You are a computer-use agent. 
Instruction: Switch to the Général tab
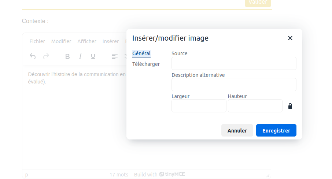(141, 53)
